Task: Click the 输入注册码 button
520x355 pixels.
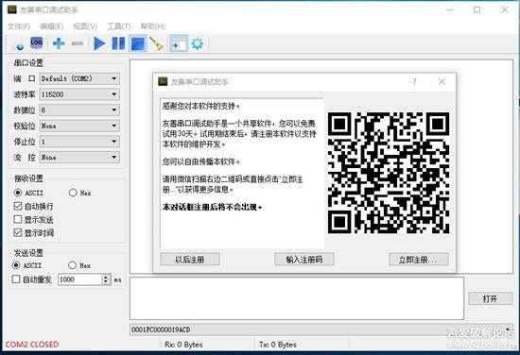Action: (304, 260)
